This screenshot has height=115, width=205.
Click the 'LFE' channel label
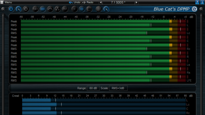[189, 81]
